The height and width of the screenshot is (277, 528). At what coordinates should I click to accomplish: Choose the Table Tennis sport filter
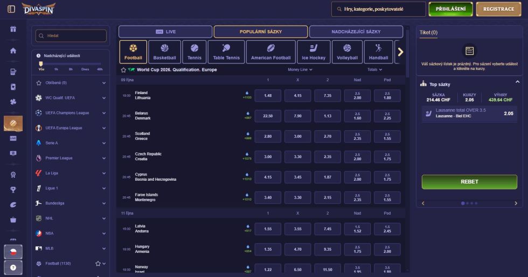pos(226,52)
